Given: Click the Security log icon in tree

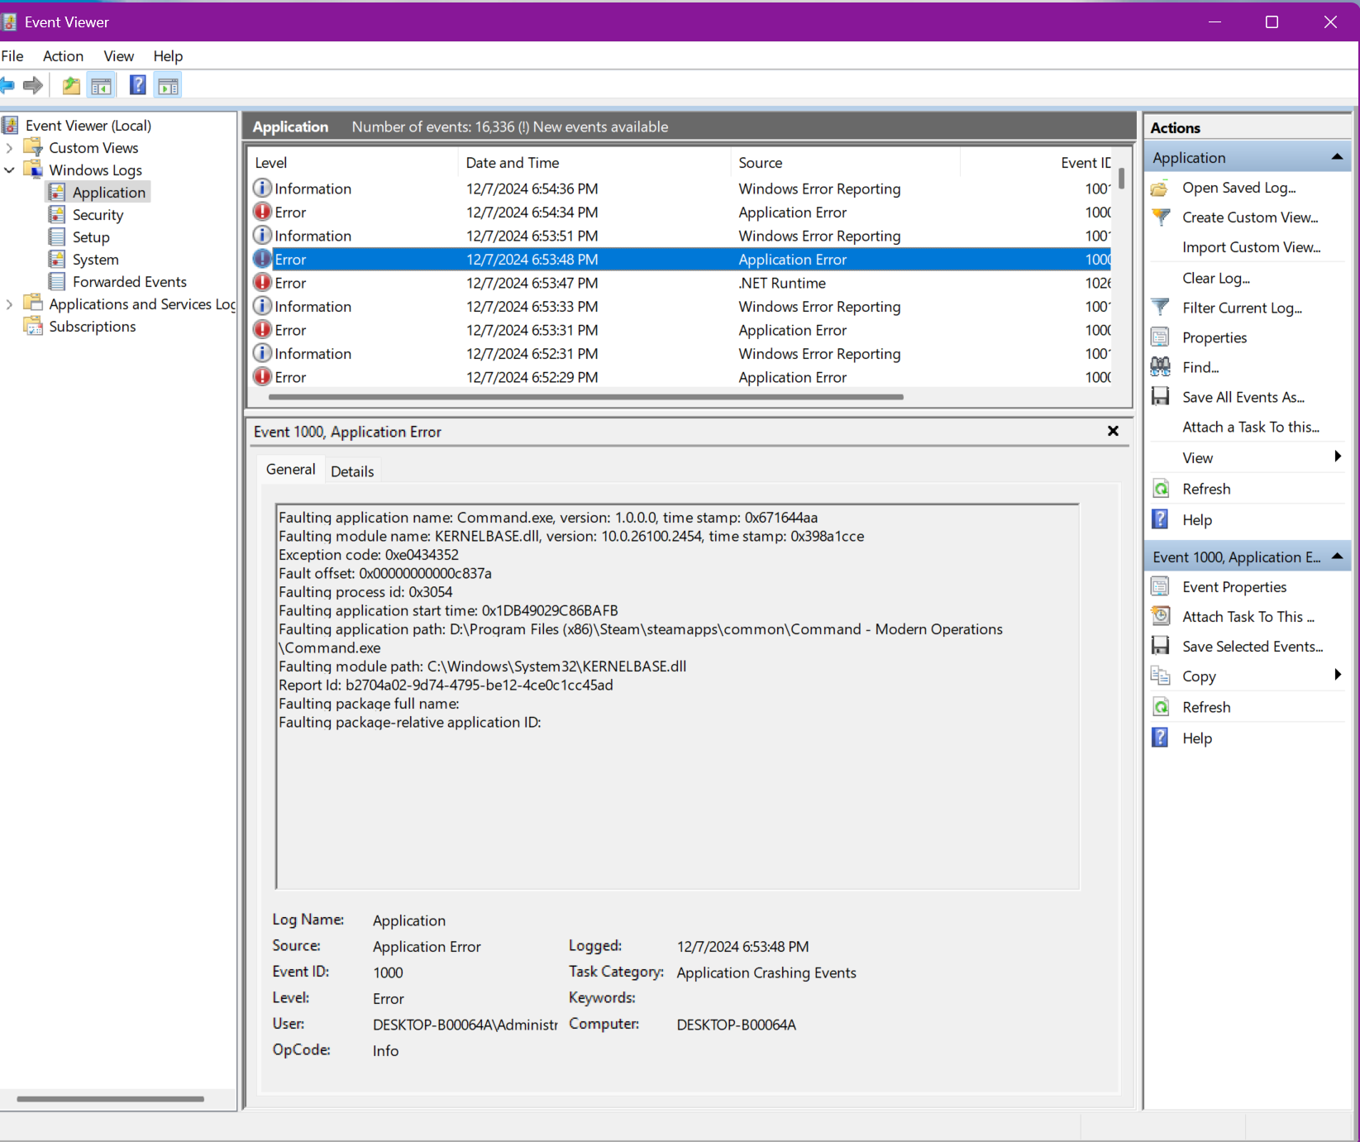Looking at the screenshot, I should (57, 214).
